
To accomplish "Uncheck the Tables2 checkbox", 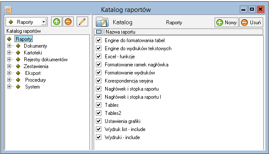I will tap(98, 113).
